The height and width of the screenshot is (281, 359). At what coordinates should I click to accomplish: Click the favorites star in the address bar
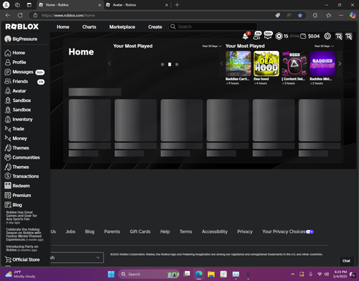300,15
